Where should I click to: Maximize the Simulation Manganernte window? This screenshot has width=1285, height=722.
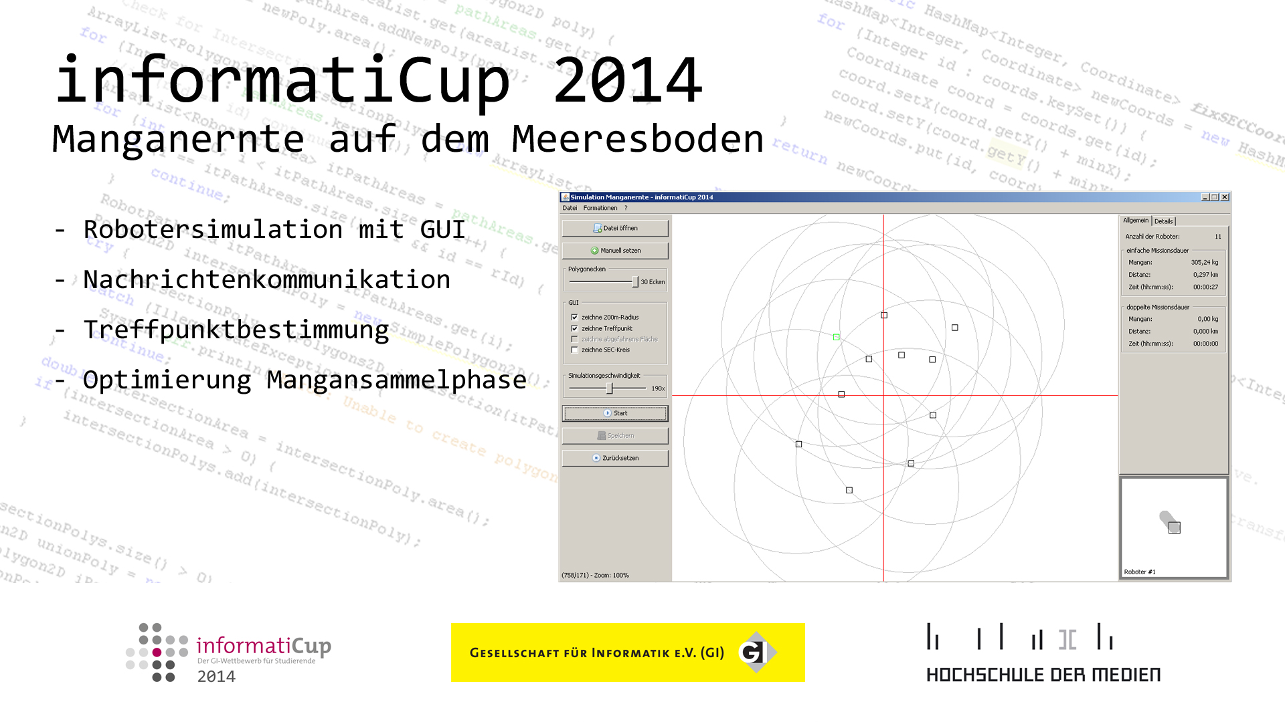[x=1215, y=197]
